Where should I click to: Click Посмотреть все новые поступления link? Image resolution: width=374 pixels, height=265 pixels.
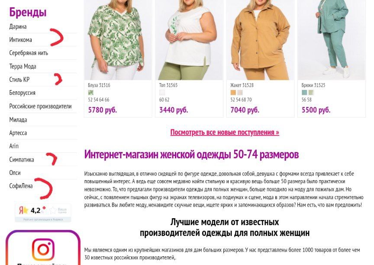coord(225,132)
